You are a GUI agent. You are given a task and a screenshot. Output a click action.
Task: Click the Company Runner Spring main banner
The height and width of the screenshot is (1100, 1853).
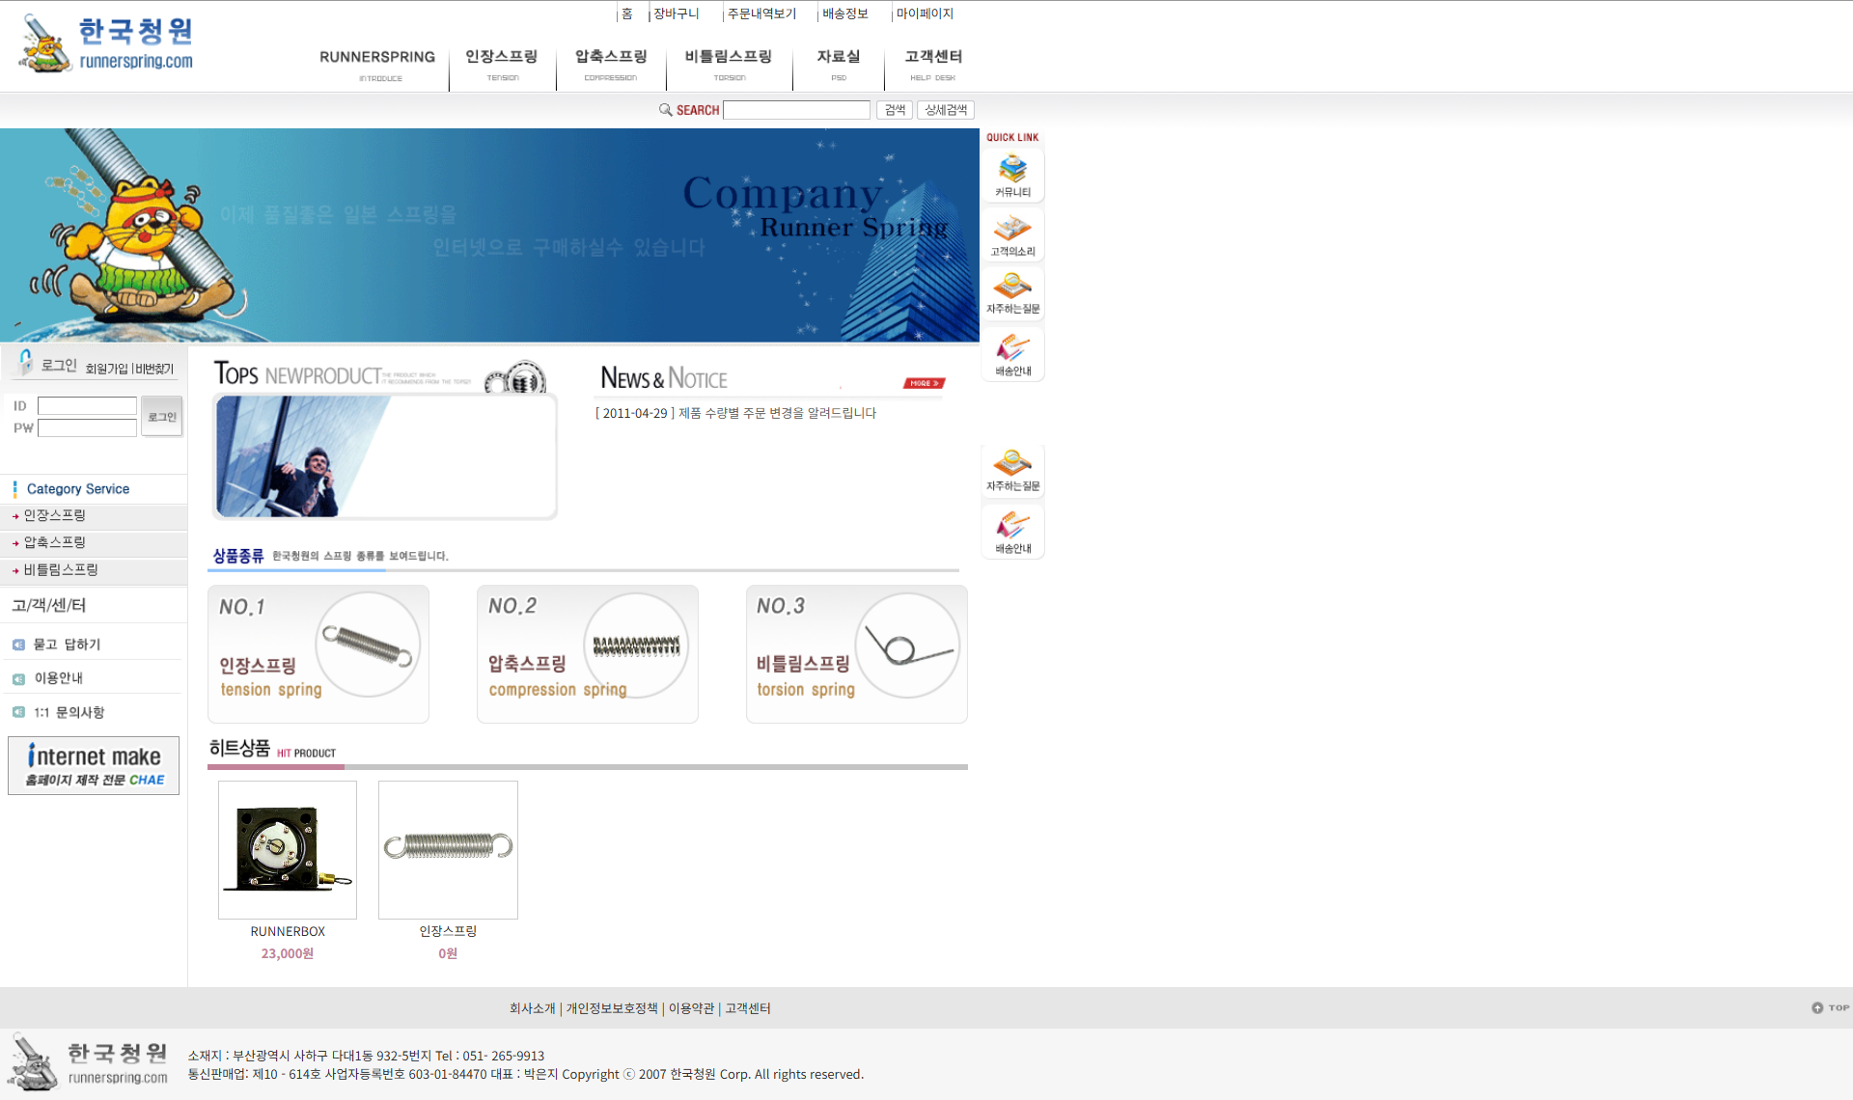[x=489, y=235]
